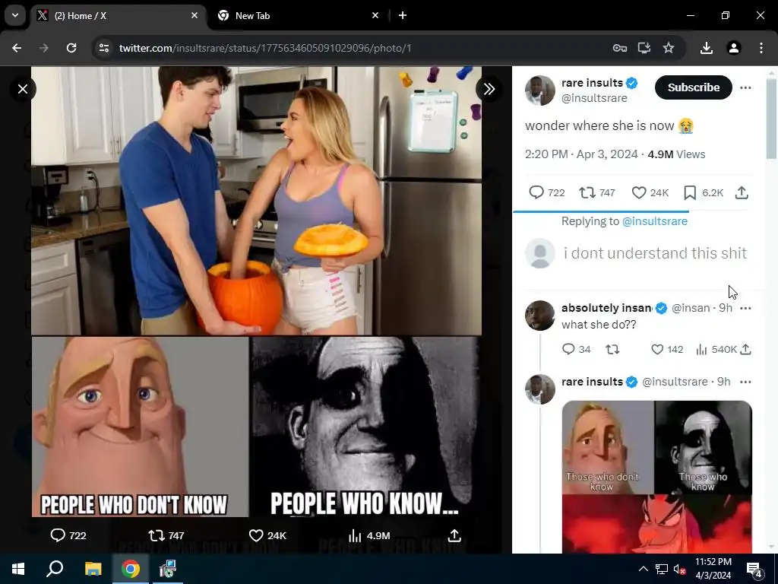This screenshot has width=778, height=584.
Task: Click the 722 reply icon below photo
Action: point(58,535)
